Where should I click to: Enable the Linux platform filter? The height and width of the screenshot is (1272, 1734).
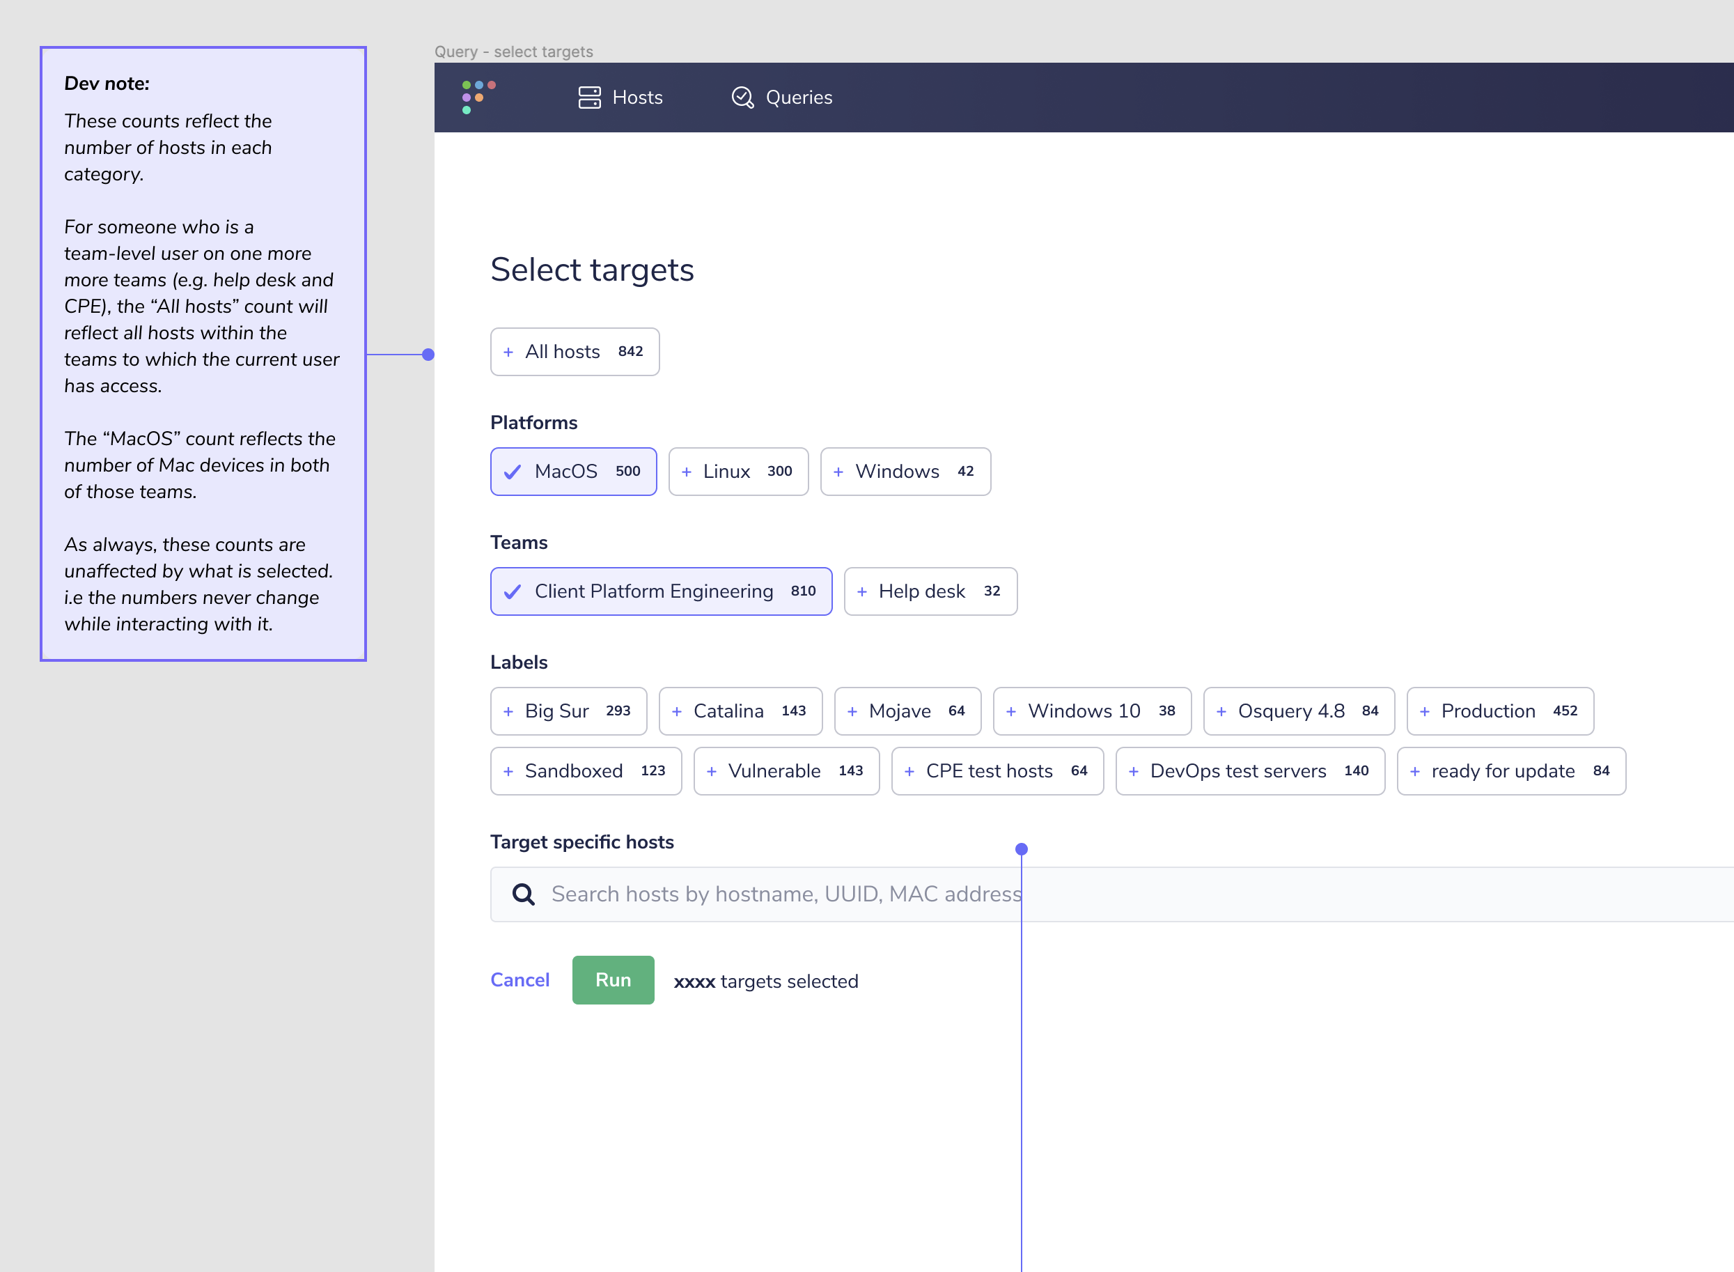(x=737, y=471)
